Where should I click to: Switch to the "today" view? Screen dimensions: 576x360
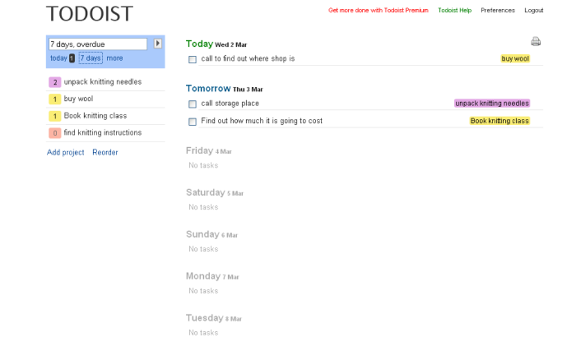tap(57, 58)
